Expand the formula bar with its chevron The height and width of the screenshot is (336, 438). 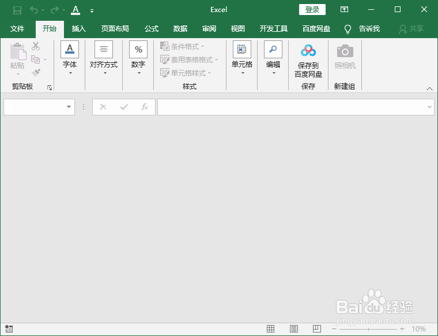(429, 107)
